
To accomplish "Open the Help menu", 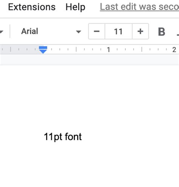I will coord(76,7).
